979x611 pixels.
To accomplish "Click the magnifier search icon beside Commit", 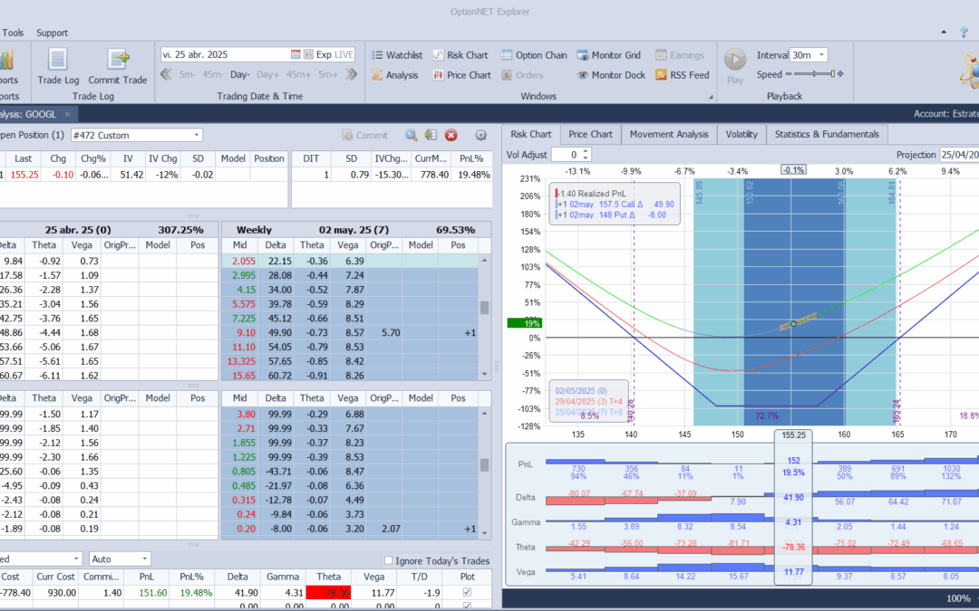I will point(411,135).
